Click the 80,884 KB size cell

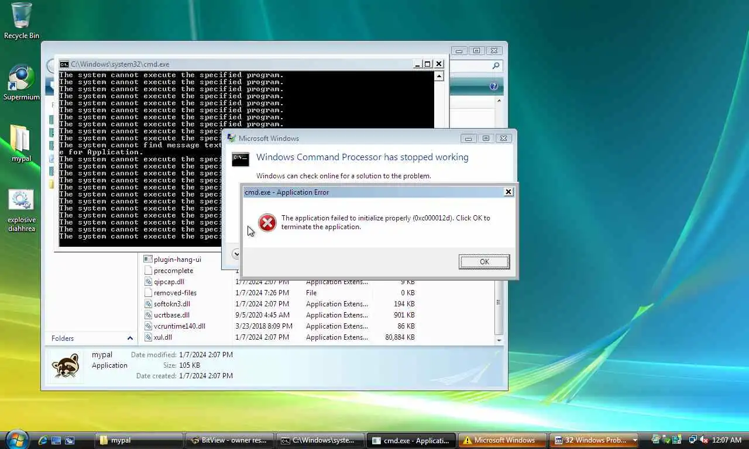(400, 337)
